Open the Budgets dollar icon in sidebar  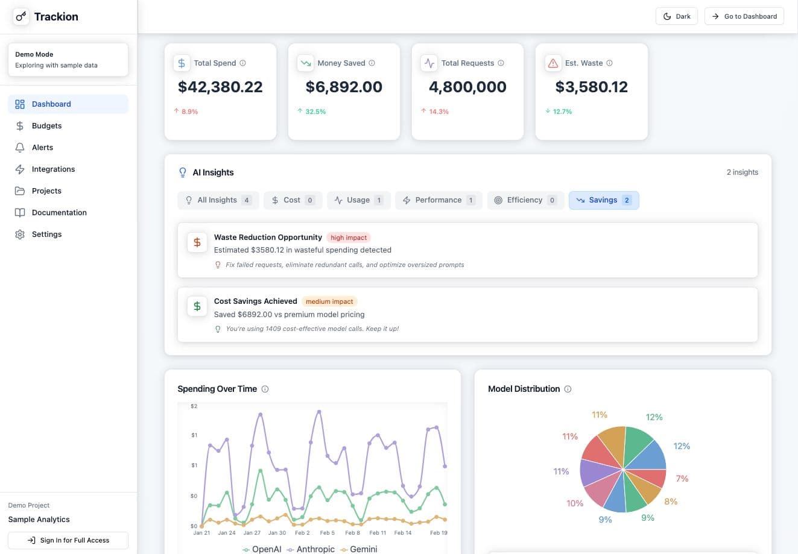pyautogui.click(x=19, y=125)
